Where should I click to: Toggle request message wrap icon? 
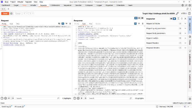(63, 24)
